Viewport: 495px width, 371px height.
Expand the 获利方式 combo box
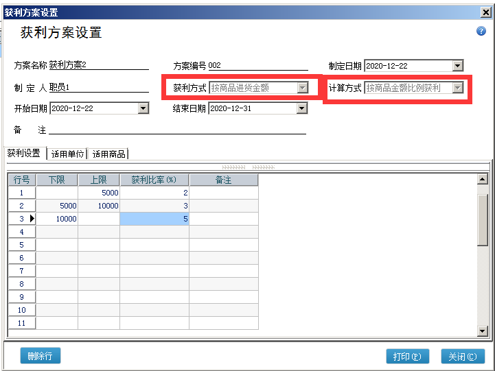(x=302, y=88)
